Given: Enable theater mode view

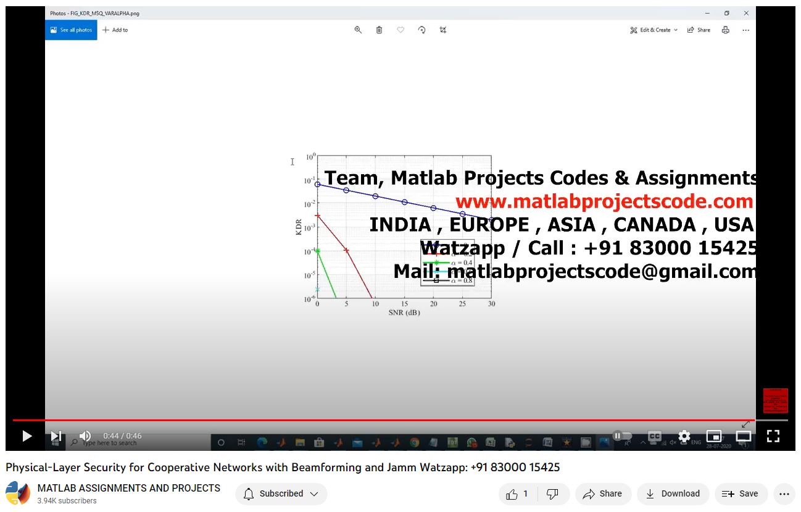Looking at the screenshot, I should (x=744, y=436).
